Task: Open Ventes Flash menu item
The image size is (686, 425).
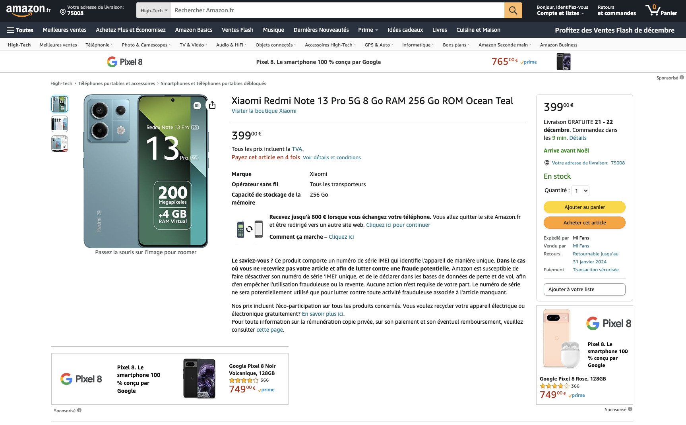Action: pyautogui.click(x=238, y=30)
